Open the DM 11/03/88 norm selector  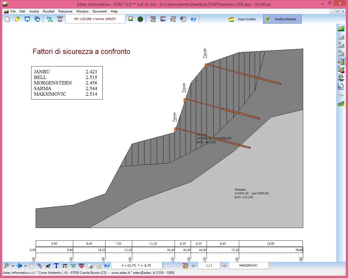point(95,19)
